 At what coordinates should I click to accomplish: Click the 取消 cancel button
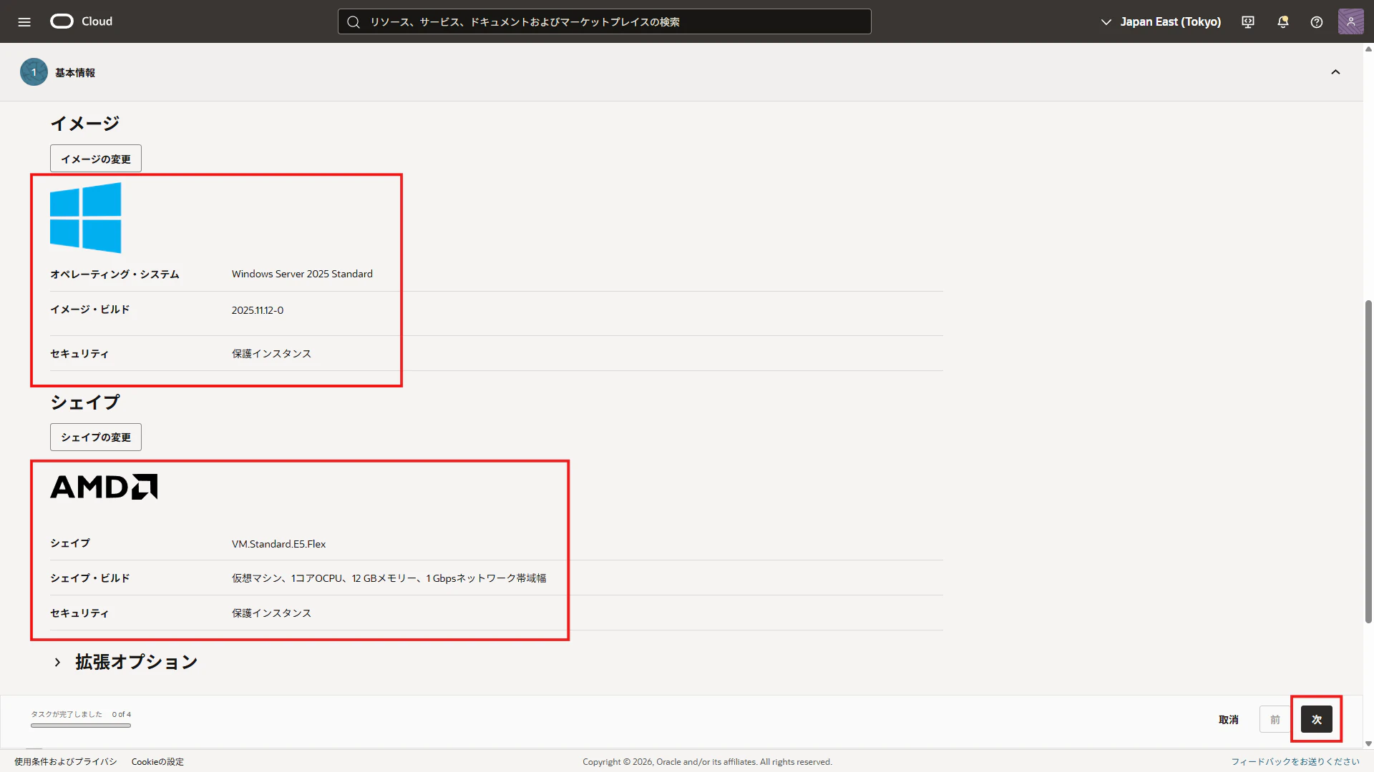click(1229, 720)
